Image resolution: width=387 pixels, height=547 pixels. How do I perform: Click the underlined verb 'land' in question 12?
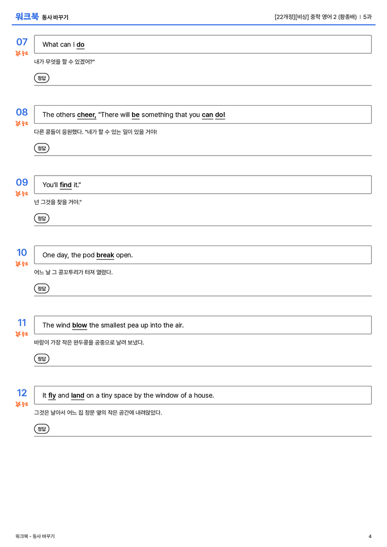78,395
